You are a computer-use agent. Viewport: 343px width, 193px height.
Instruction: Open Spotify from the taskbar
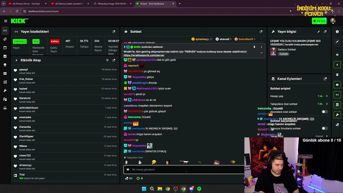(x=199, y=189)
